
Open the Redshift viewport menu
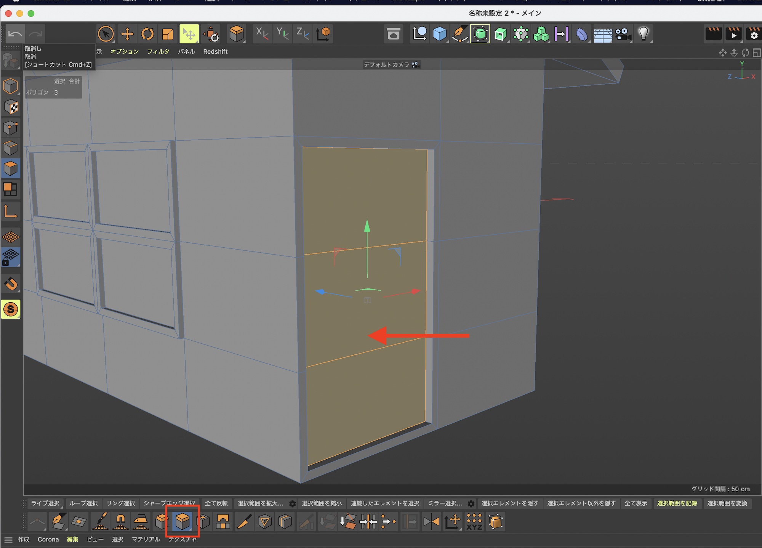coord(215,51)
